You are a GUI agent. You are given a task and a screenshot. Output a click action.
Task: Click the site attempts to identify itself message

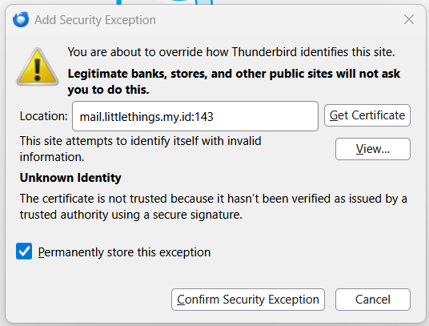[x=140, y=149]
